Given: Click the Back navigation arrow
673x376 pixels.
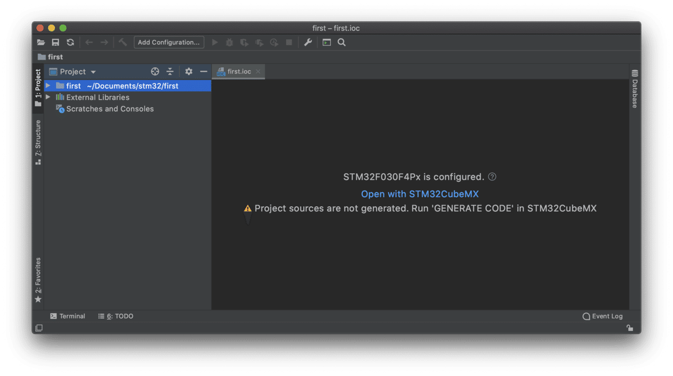Looking at the screenshot, I should click(89, 43).
